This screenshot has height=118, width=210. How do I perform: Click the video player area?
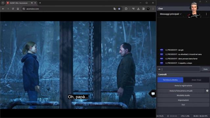pos(78,65)
